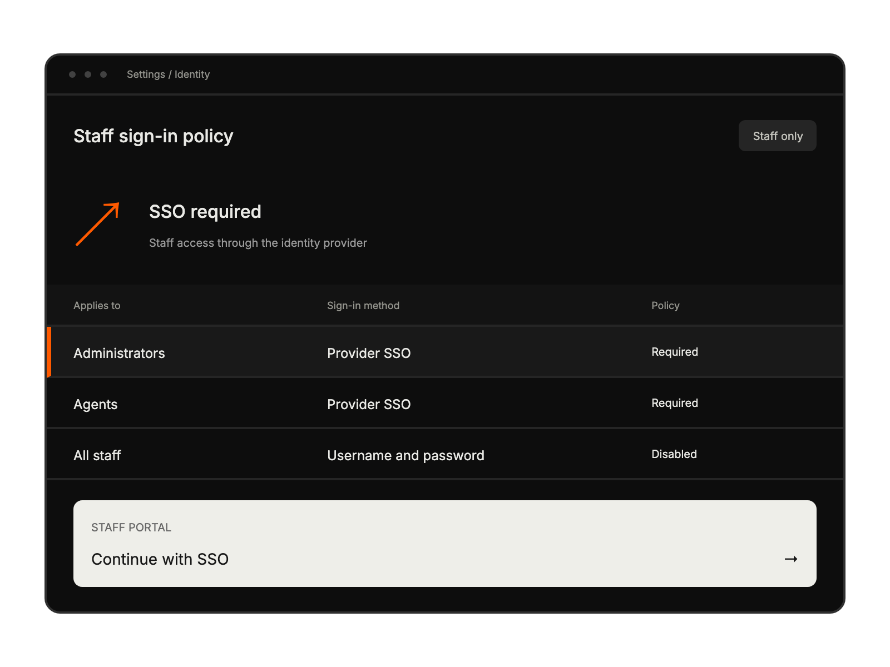Select the Administrators row label
The width and height of the screenshot is (890, 667).
pyautogui.click(x=119, y=353)
